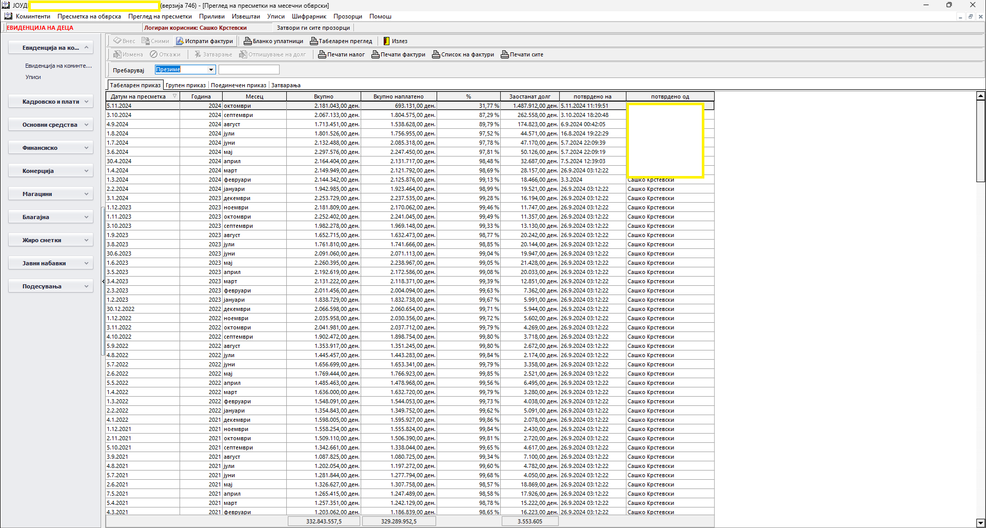This screenshot has height=528, width=986.
Task: Select row dated 30.12.2022 декември
Action: [410, 309]
